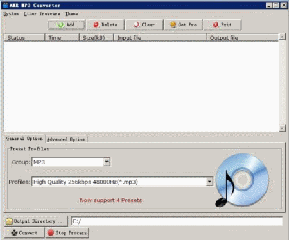Close the AMR MP3 Converter window

point(284,5)
